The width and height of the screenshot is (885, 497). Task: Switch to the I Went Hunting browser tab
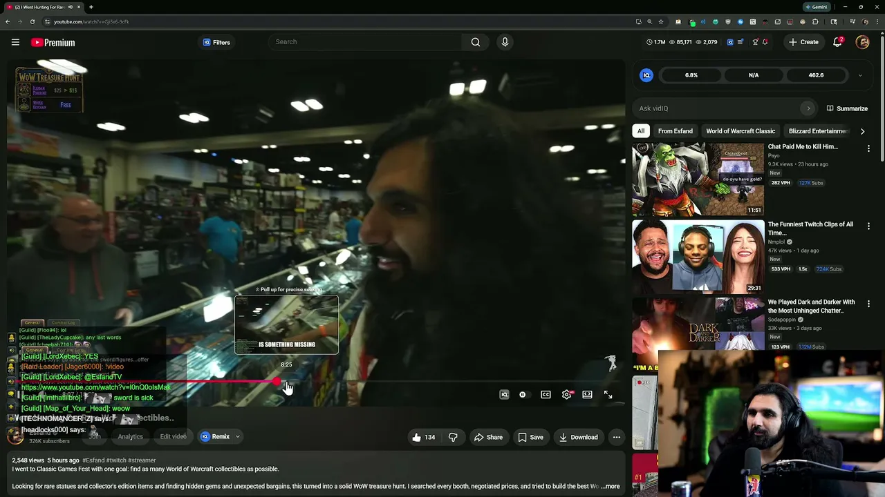click(x=44, y=7)
